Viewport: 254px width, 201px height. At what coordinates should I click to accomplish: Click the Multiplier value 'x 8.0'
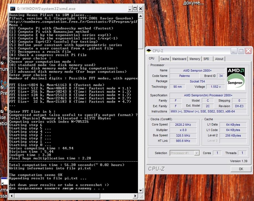pyautogui.click(x=183, y=130)
